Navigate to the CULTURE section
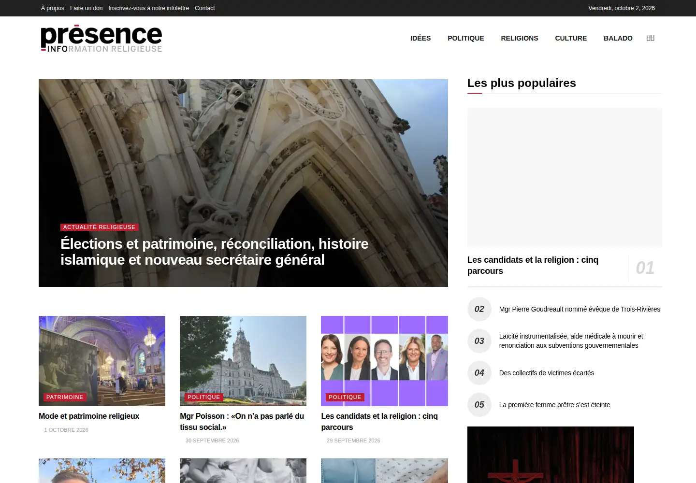The width and height of the screenshot is (696, 483). coord(571,38)
